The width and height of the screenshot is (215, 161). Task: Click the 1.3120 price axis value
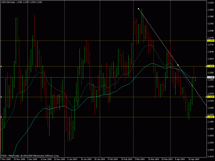[x=211, y=3]
